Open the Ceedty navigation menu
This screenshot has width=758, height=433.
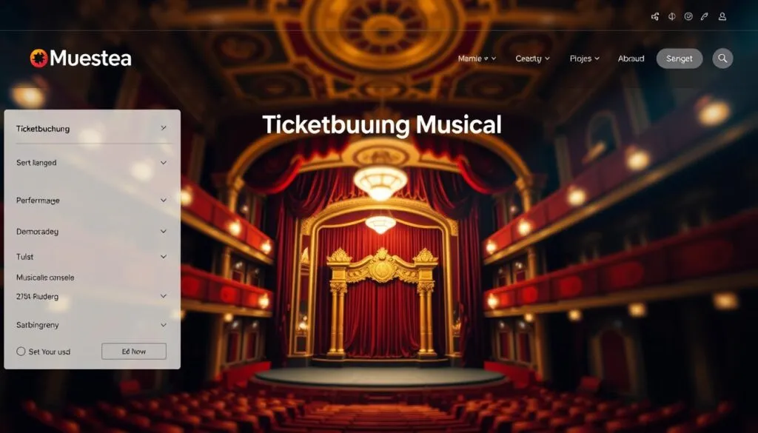coord(532,58)
